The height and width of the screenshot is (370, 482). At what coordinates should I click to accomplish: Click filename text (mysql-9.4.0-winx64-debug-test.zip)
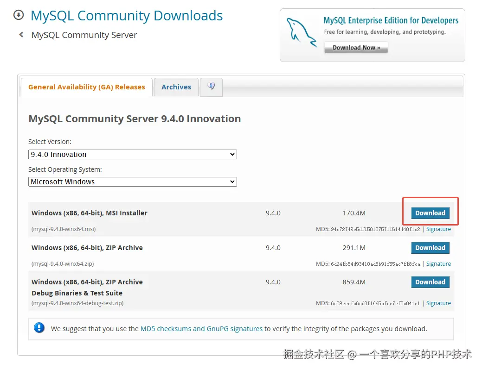click(77, 303)
